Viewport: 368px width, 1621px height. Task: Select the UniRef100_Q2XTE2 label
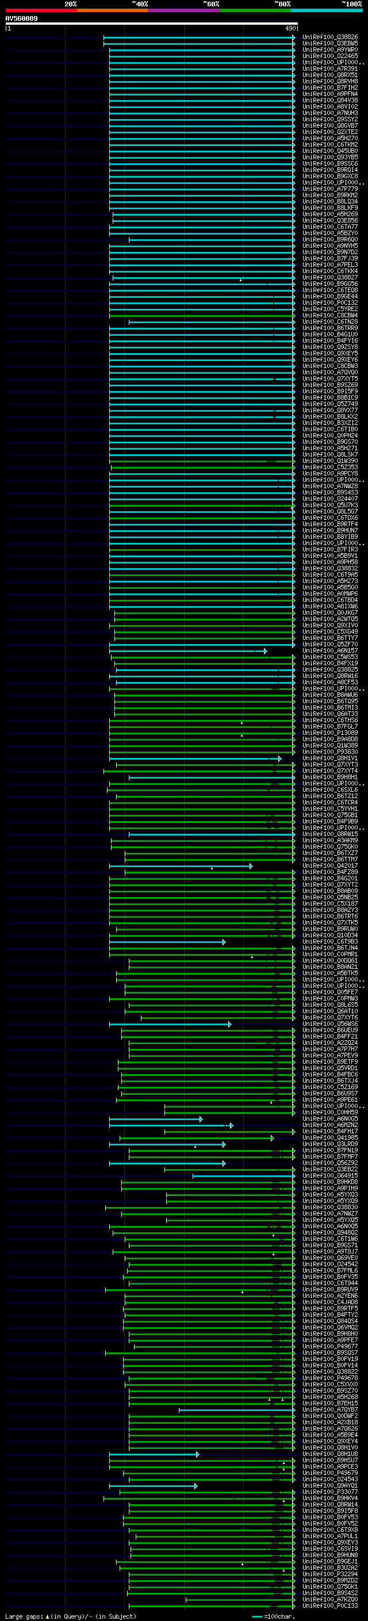point(330,132)
